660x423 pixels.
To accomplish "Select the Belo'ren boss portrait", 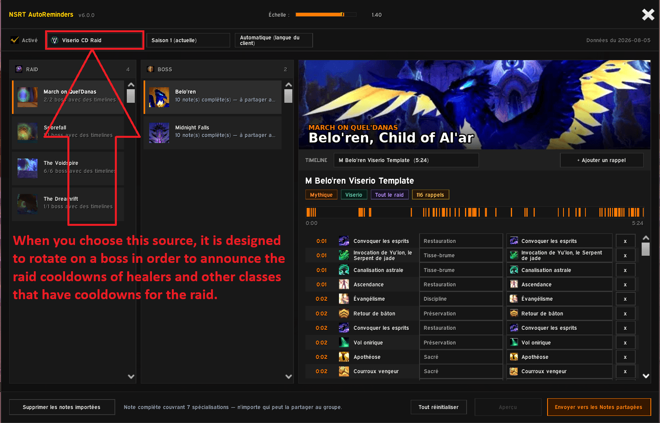I will coord(159,97).
